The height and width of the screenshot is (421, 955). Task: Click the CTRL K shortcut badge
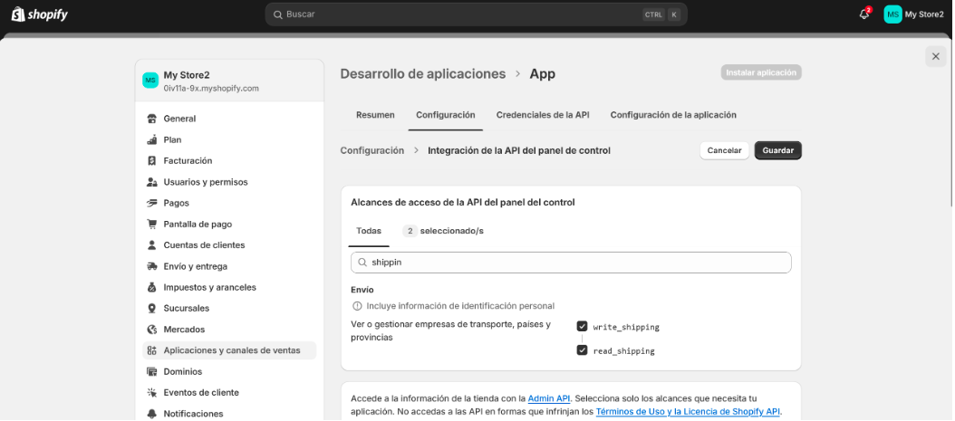pyautogui.click(x=661, y=14)
